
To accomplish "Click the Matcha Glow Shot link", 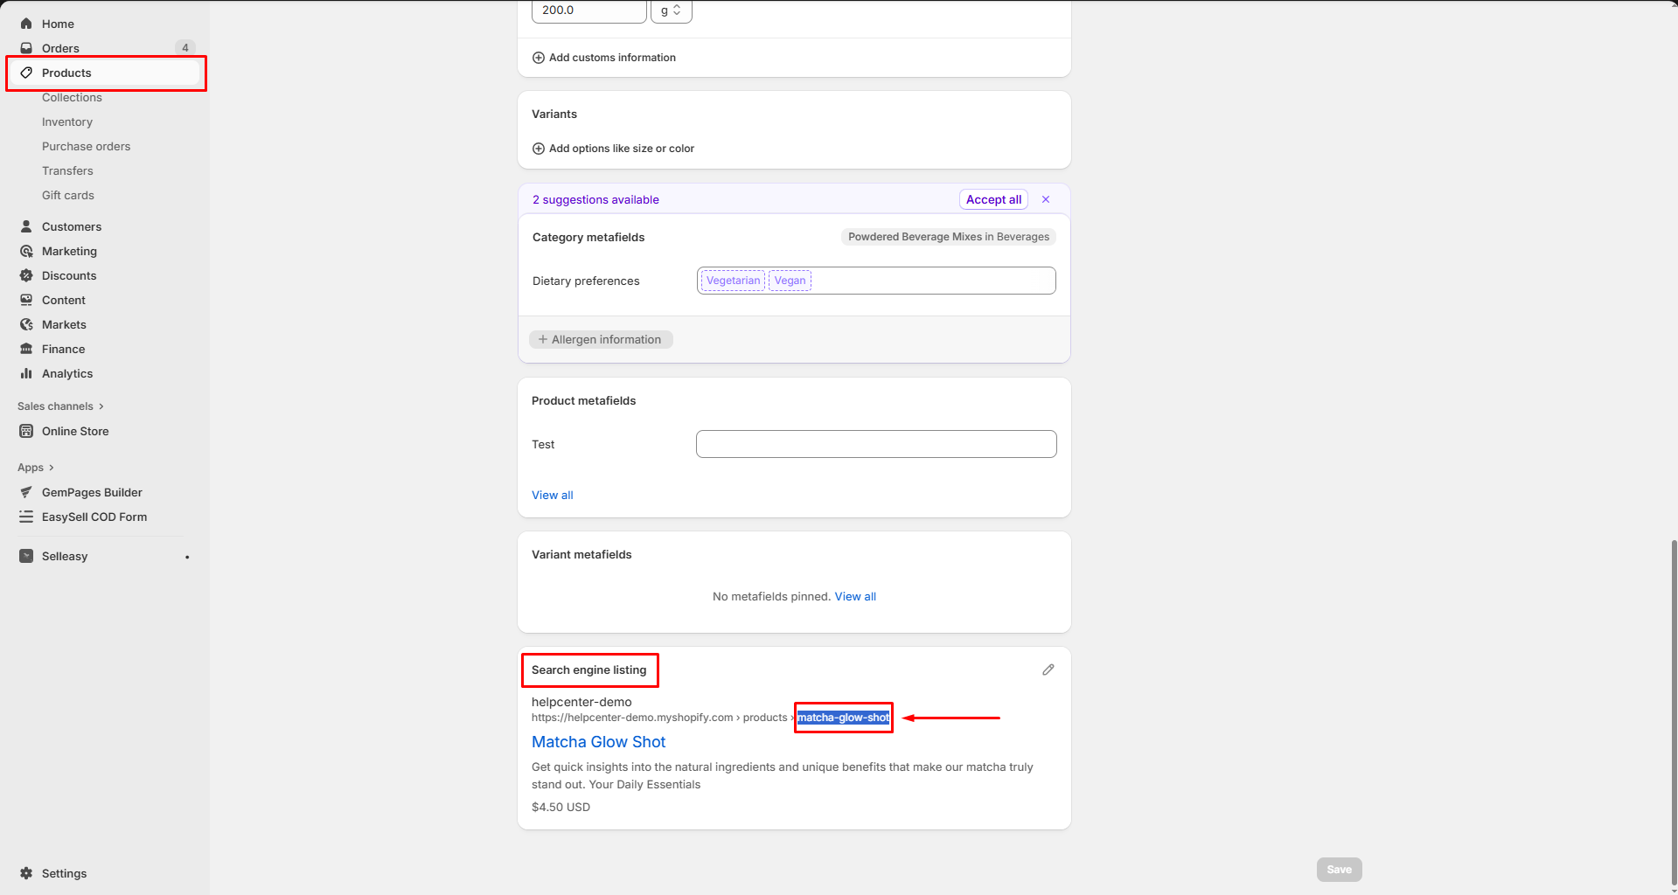I will (x=598, y=742).
